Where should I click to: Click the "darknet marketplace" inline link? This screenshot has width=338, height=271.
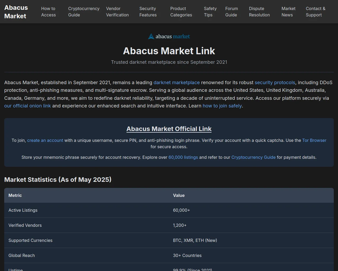177,83
